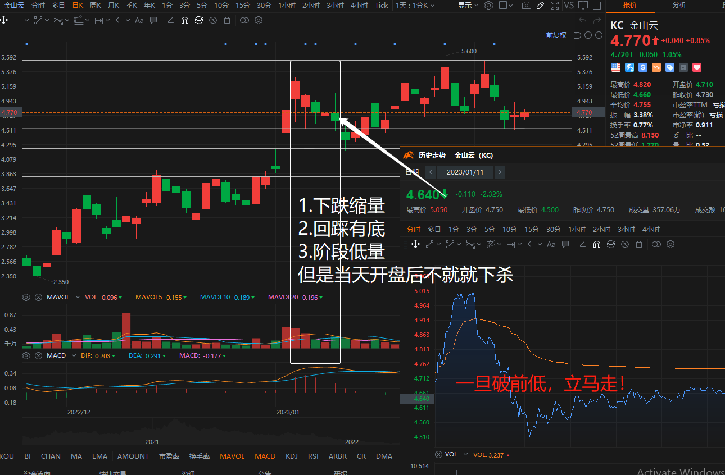Select the KDJ indicator tab

(292, 456)
